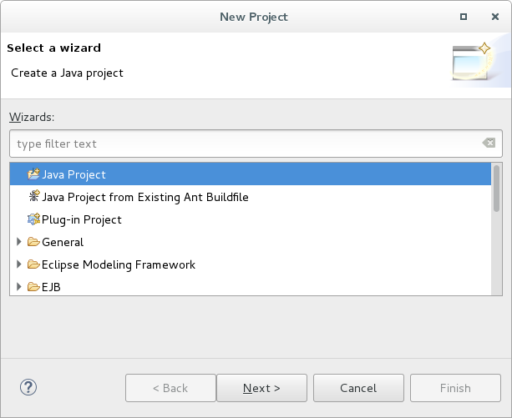The width and height of the screenshot is (512, 418).
Task: Maximize the New Project dialog
Action: point(464,17)
